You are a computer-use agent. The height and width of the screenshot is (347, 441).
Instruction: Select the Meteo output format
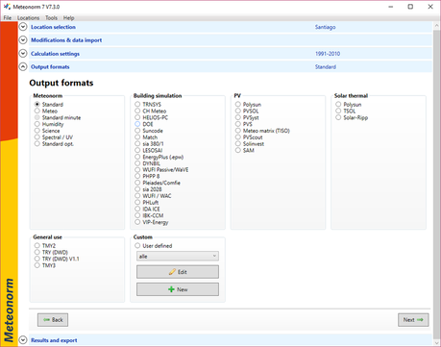coord(37,111)
